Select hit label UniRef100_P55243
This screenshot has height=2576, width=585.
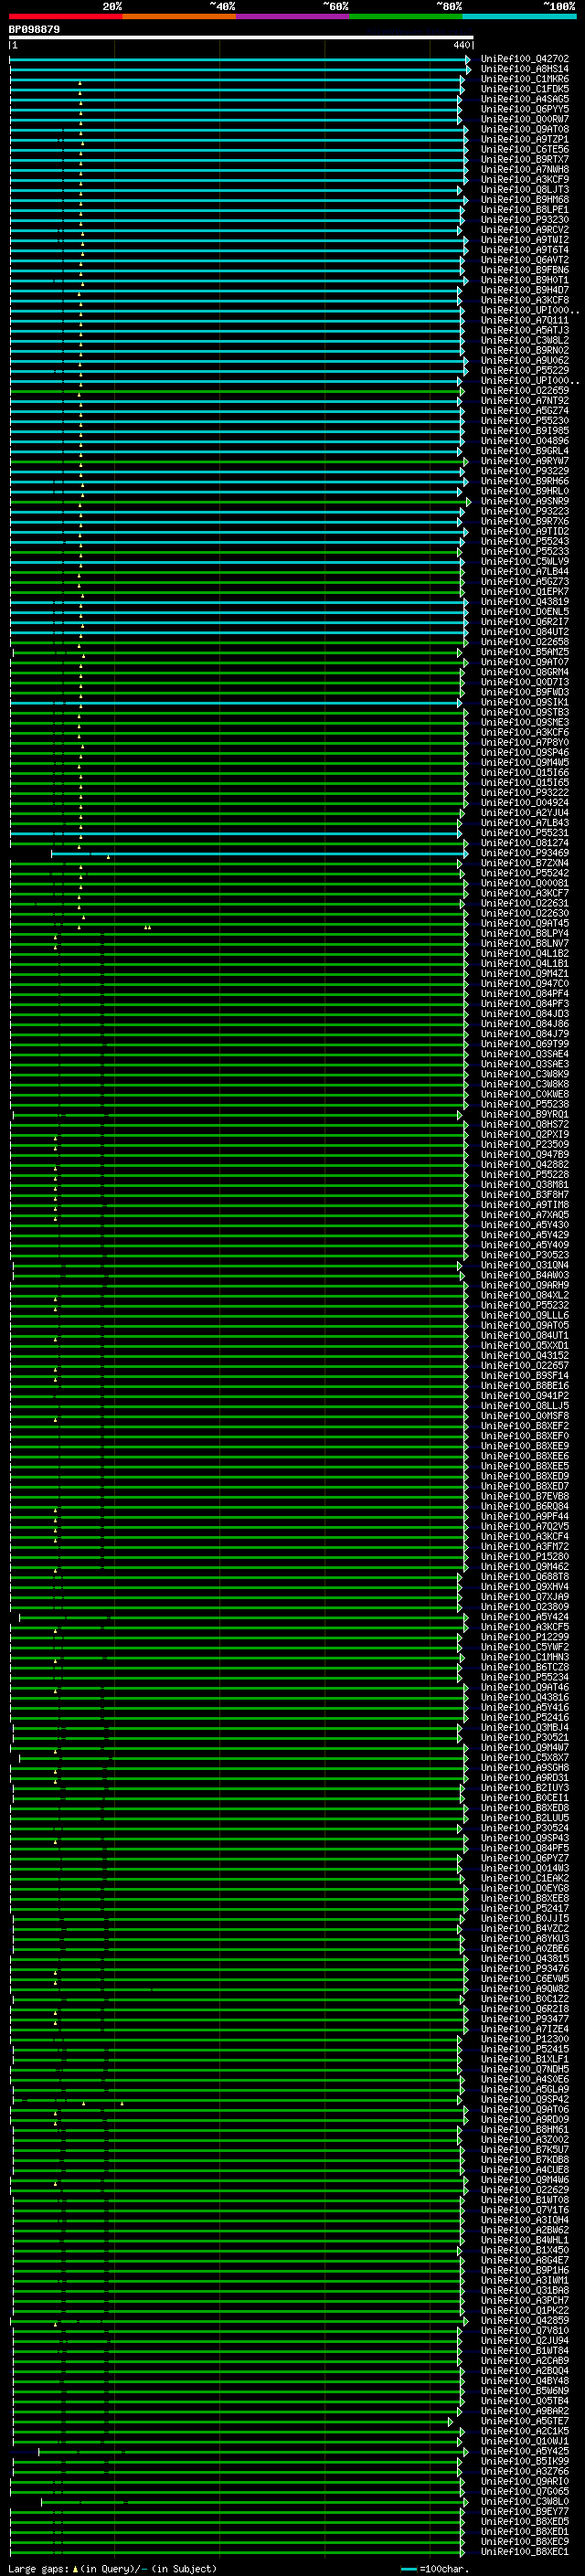tap(525, 541)
